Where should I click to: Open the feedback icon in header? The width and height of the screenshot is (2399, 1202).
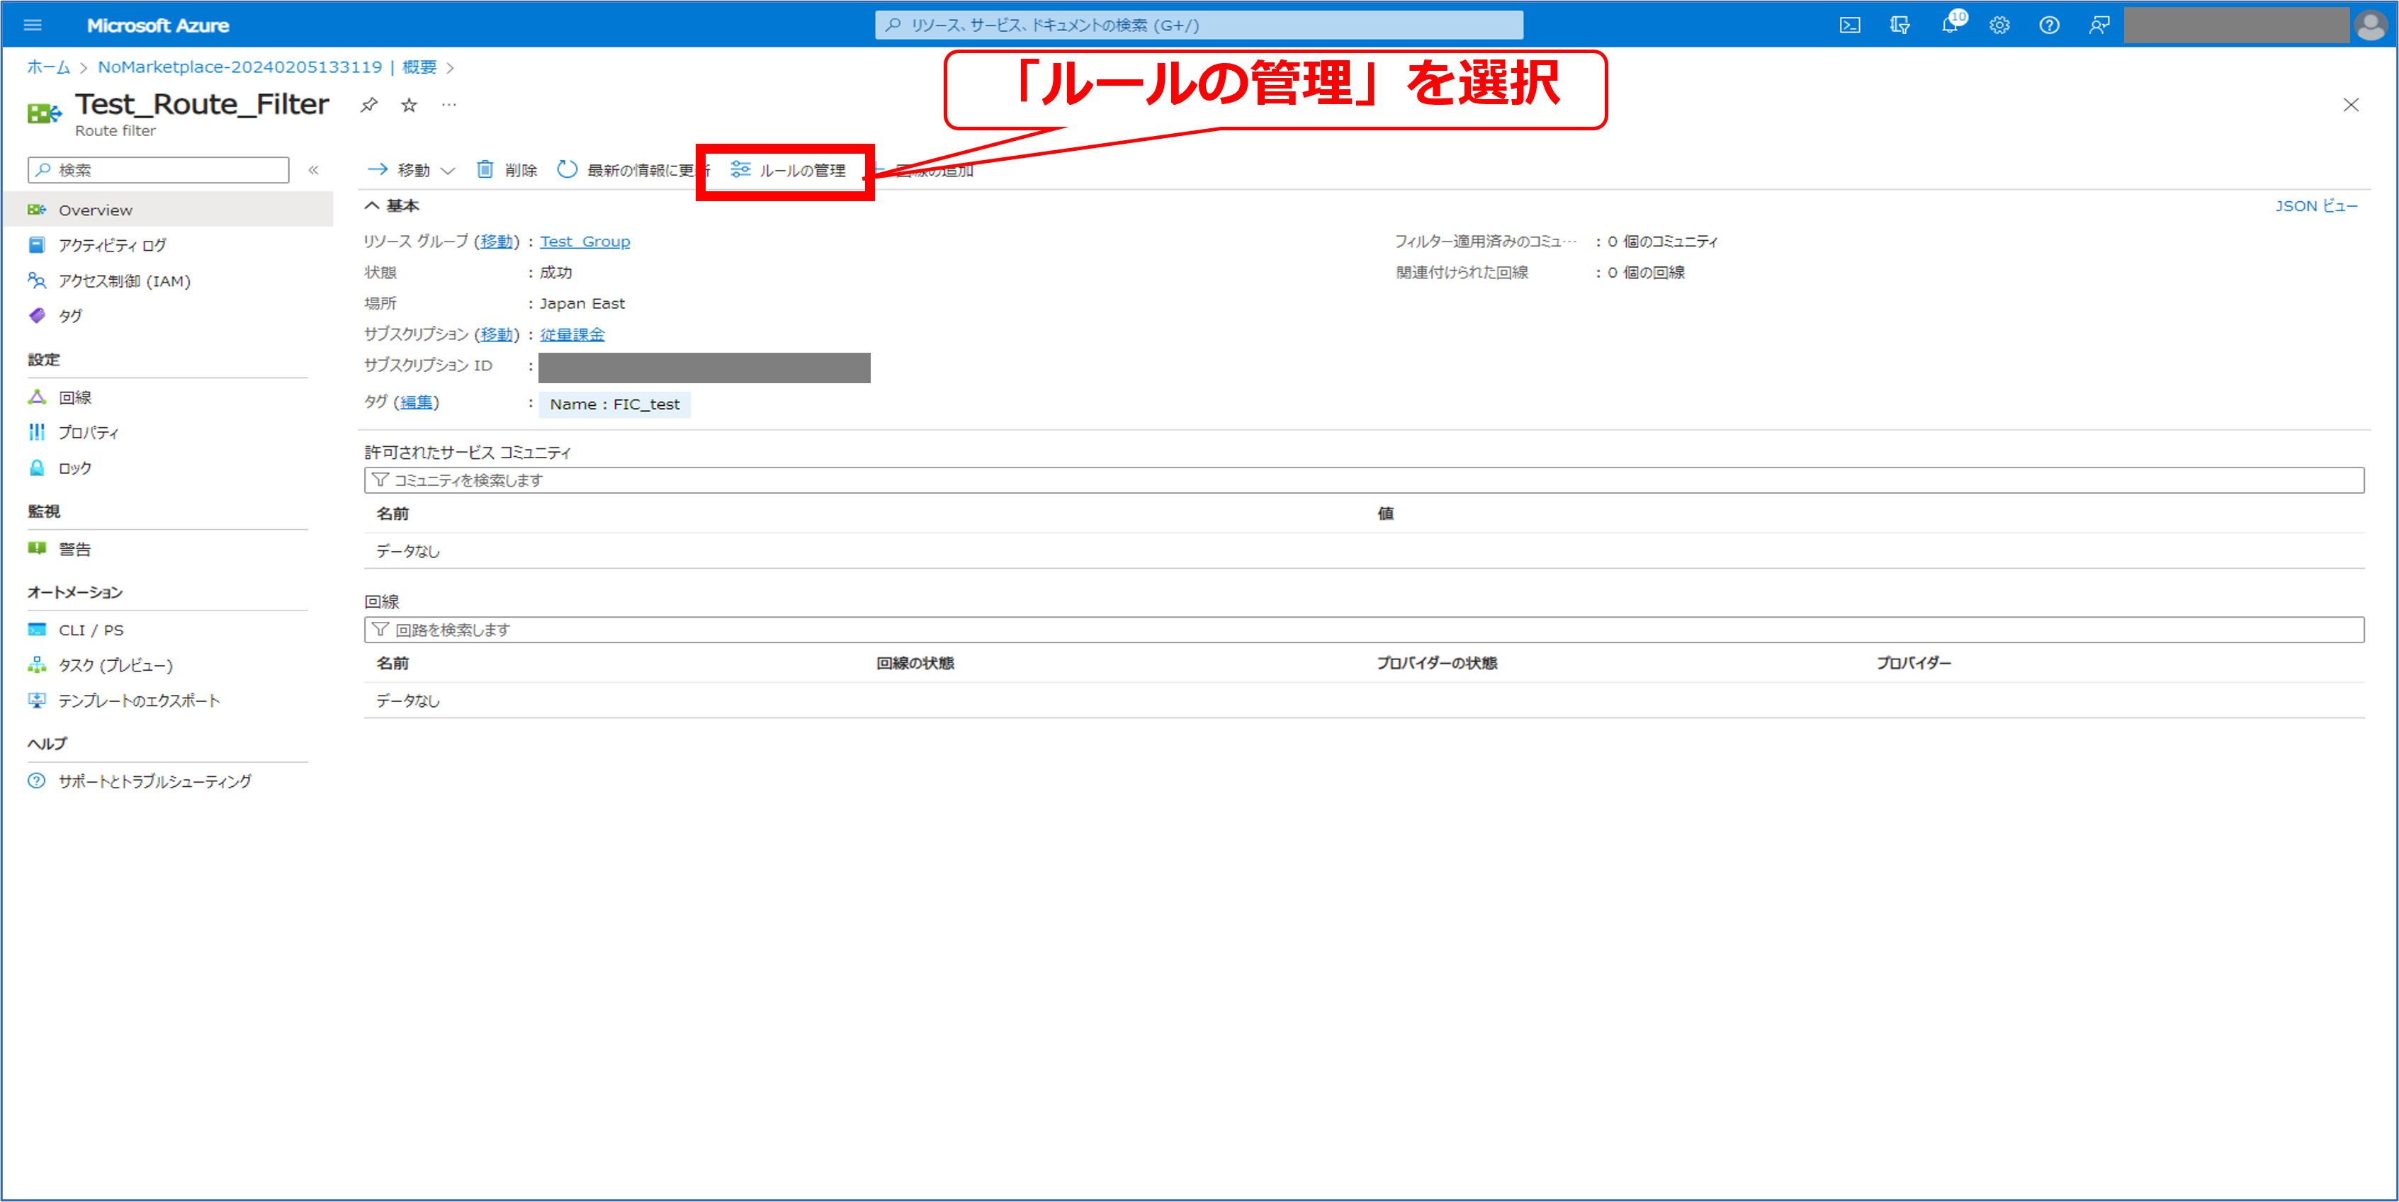(2099, 25)
